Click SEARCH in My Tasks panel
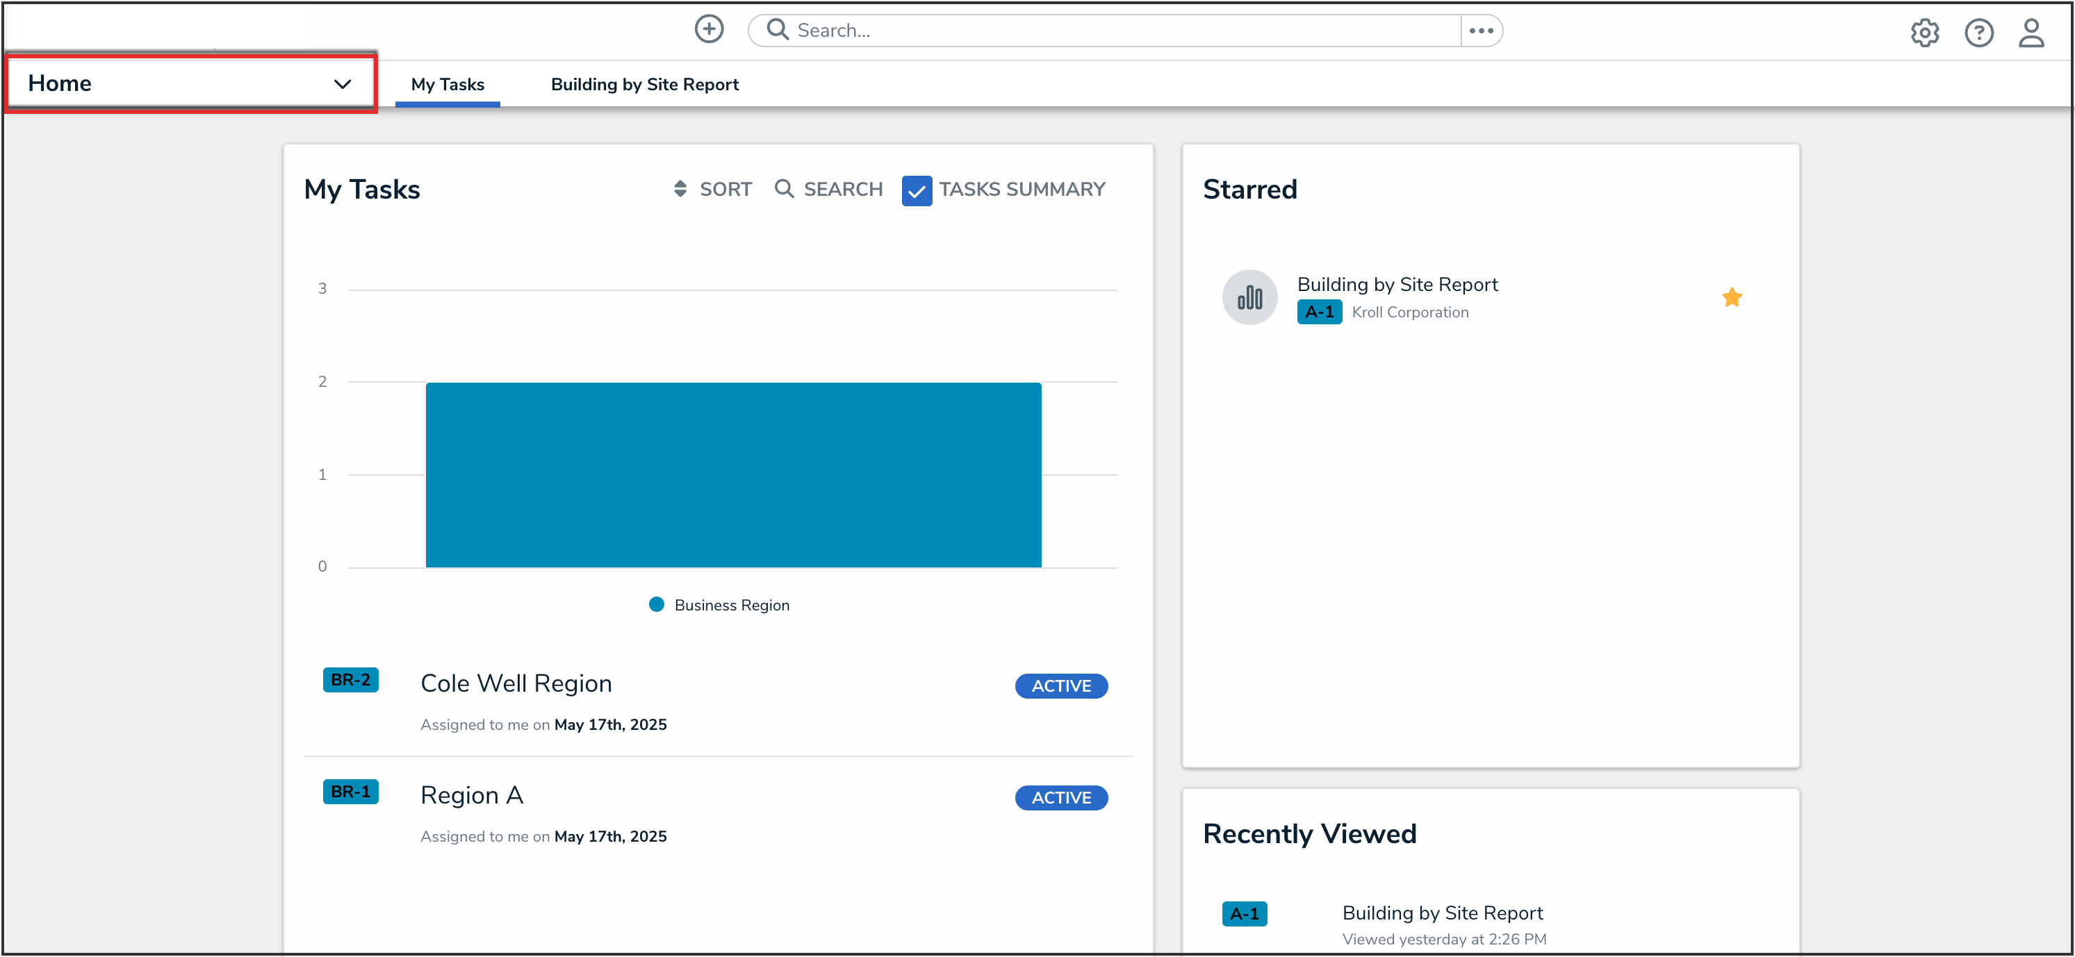The image size is (2075, 957). click(x=829, y=189)
